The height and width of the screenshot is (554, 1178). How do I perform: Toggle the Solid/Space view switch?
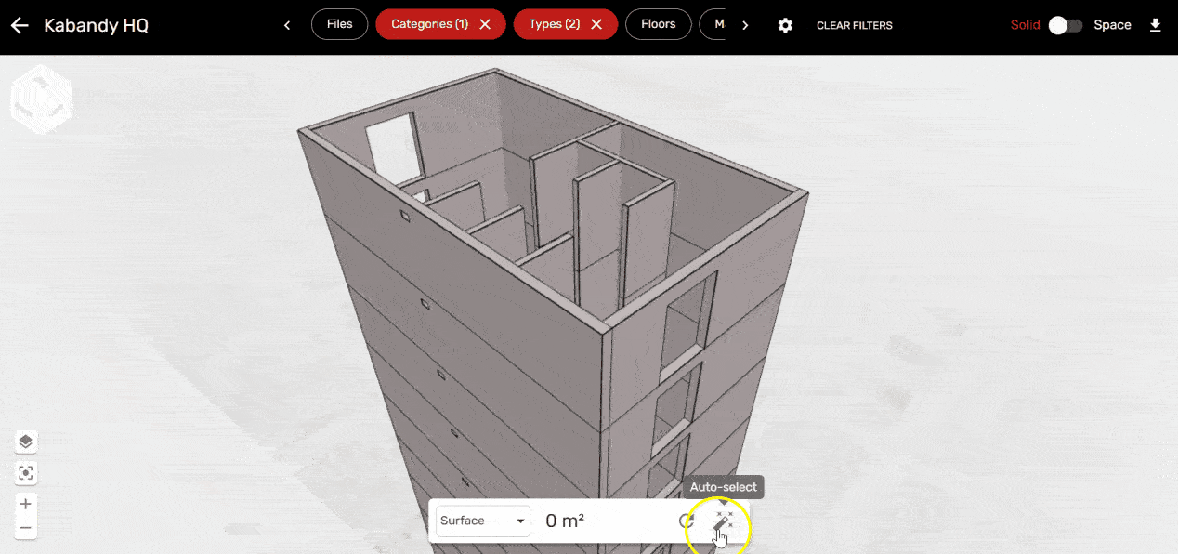click(1066, 25)
